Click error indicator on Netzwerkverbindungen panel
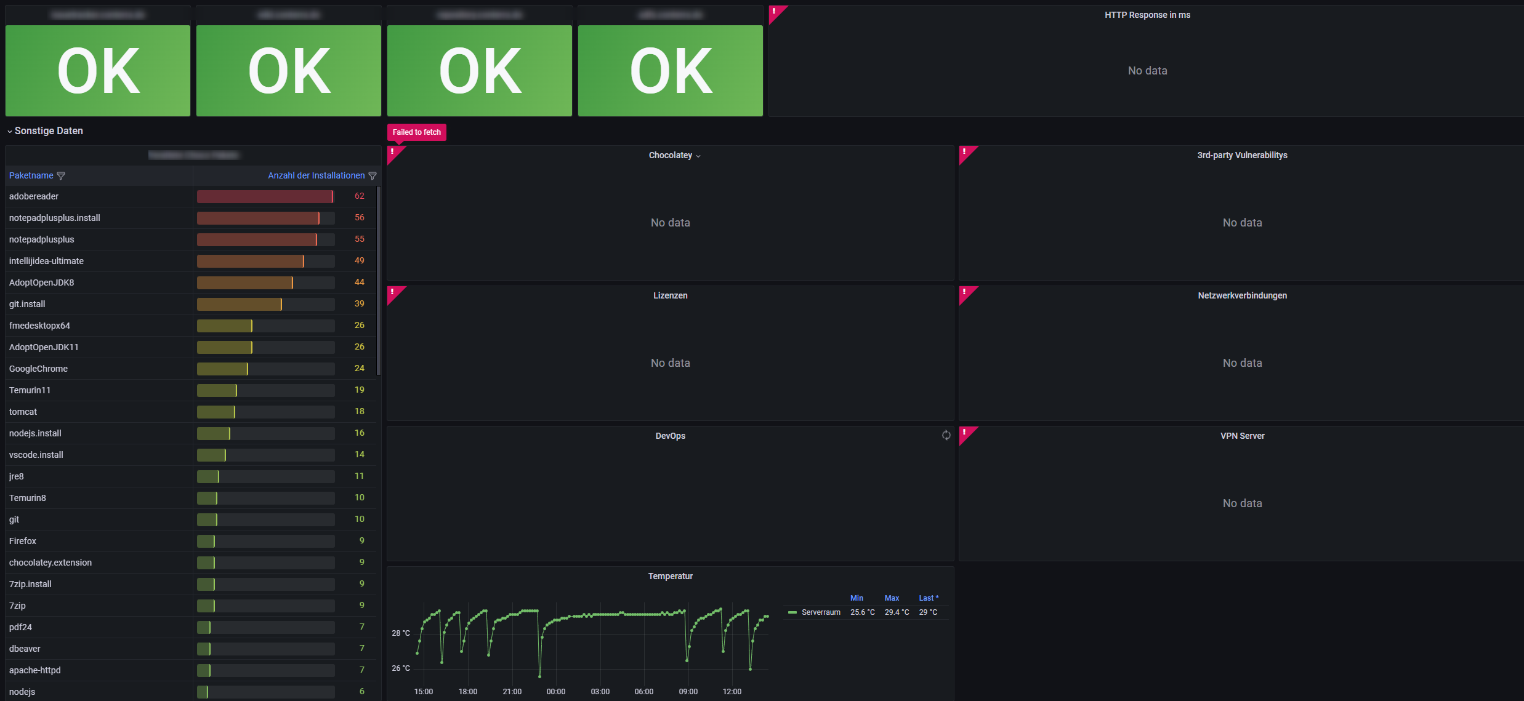The height and width of the screenshot is (701, 1524). (965, 292)
